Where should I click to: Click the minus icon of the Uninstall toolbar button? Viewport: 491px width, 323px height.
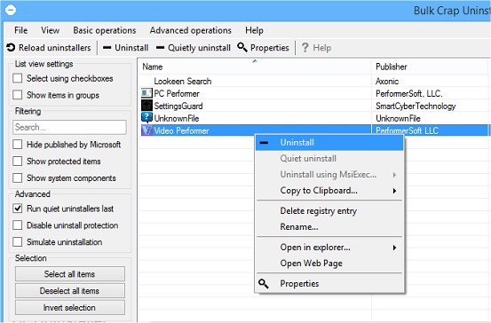pos(107,48)
